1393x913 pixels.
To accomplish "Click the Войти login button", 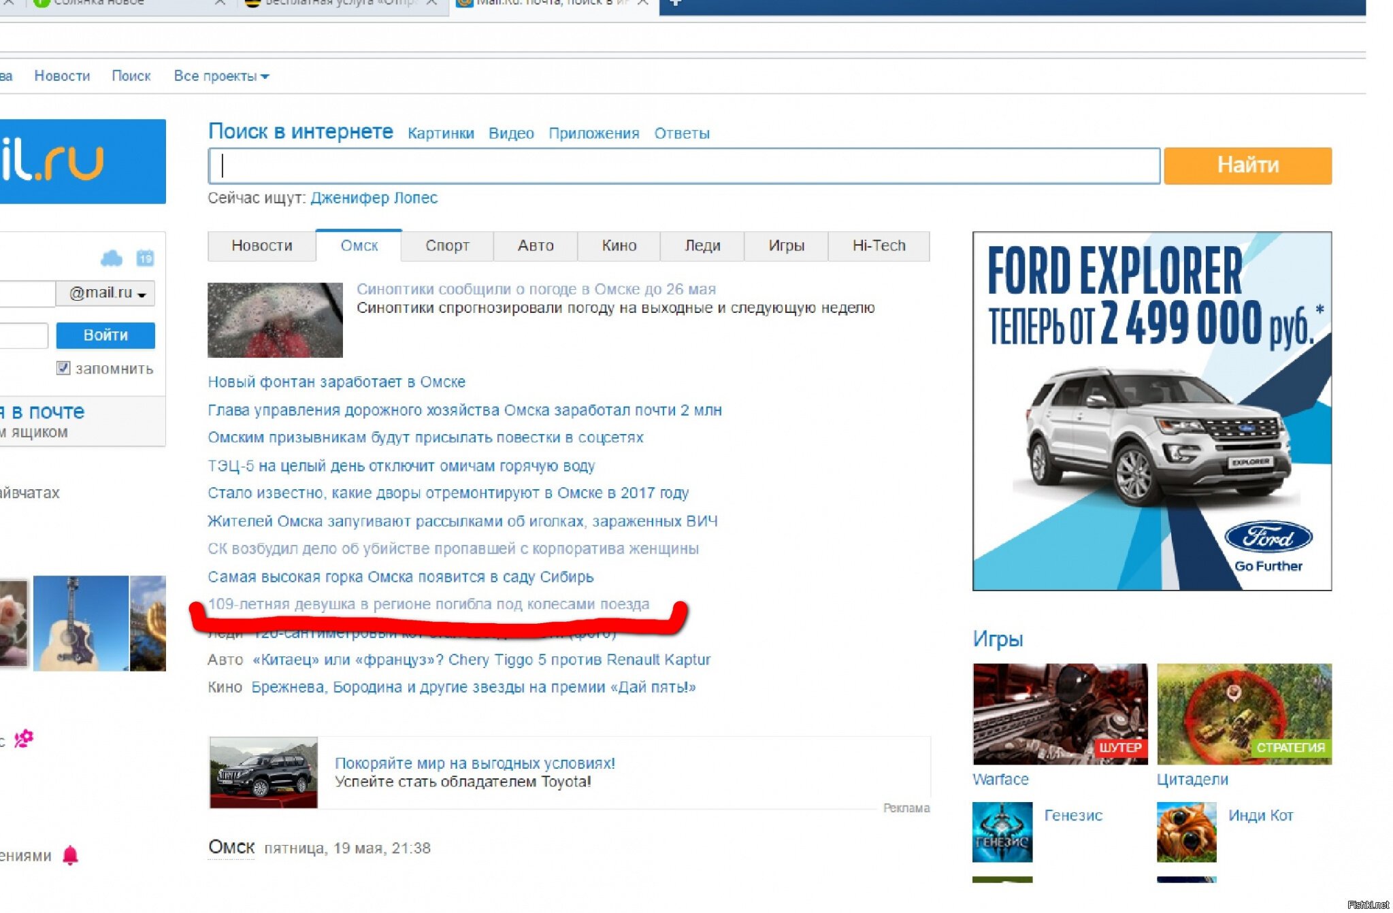I will pos(105,335).
